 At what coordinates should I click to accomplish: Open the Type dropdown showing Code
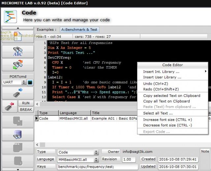(78, 152)
